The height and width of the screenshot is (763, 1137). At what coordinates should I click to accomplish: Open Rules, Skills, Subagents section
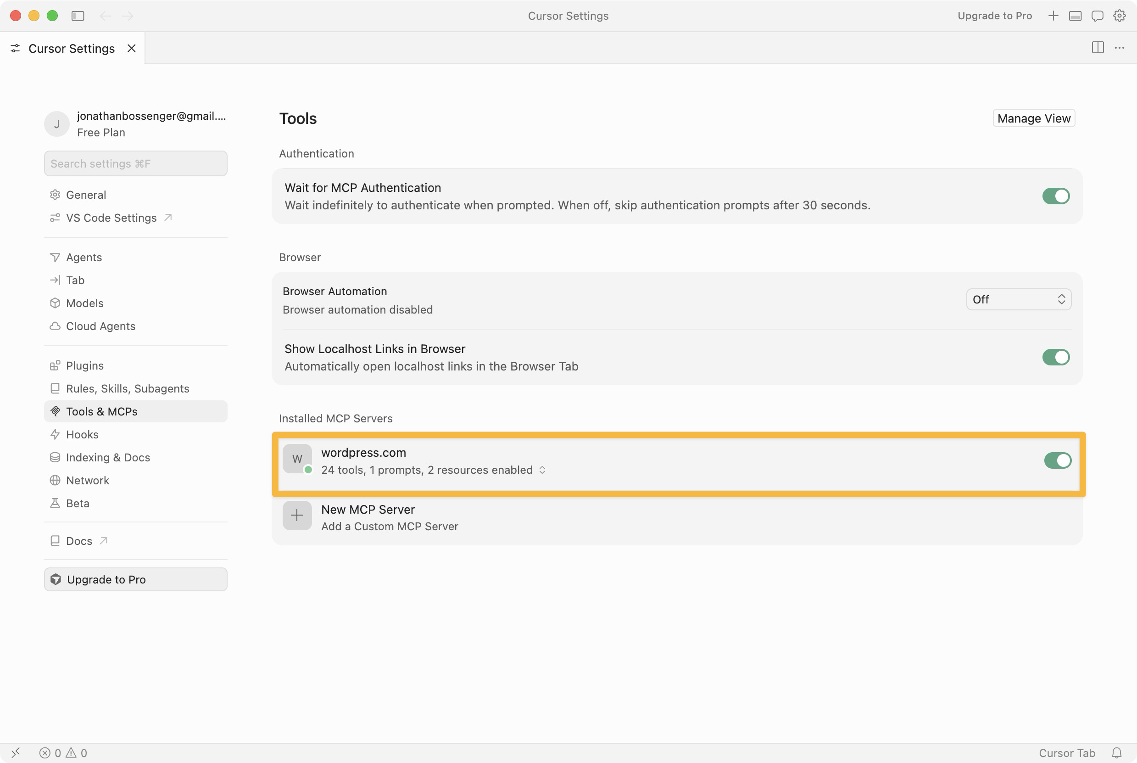pyautogui.click(x=136, y=388)
